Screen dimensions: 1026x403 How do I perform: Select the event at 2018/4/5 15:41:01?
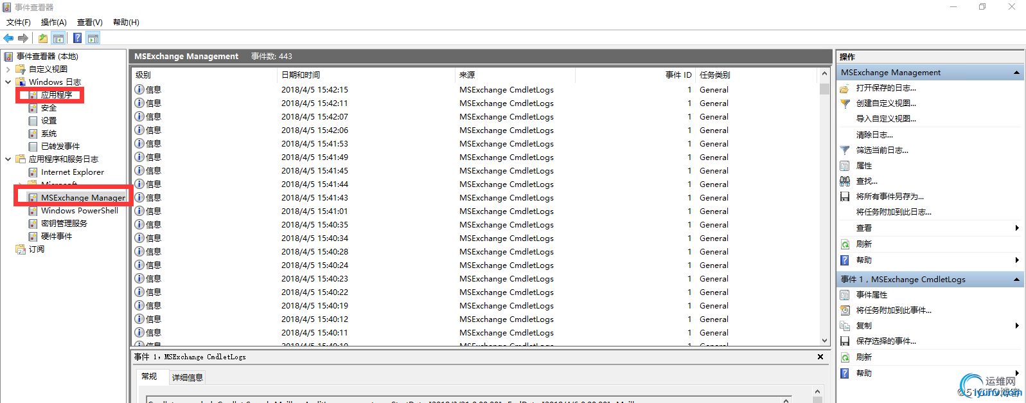click(475, 211)
